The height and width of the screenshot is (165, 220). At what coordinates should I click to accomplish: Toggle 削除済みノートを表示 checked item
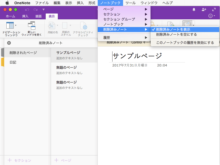(x=185, y=29)
